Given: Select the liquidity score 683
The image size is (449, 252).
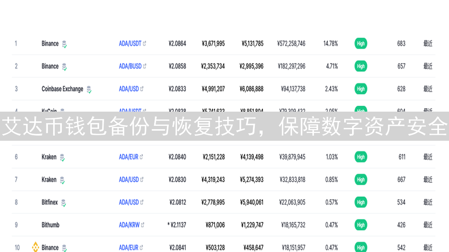Looking at the screenshot, I should click(x=401, y=44).
